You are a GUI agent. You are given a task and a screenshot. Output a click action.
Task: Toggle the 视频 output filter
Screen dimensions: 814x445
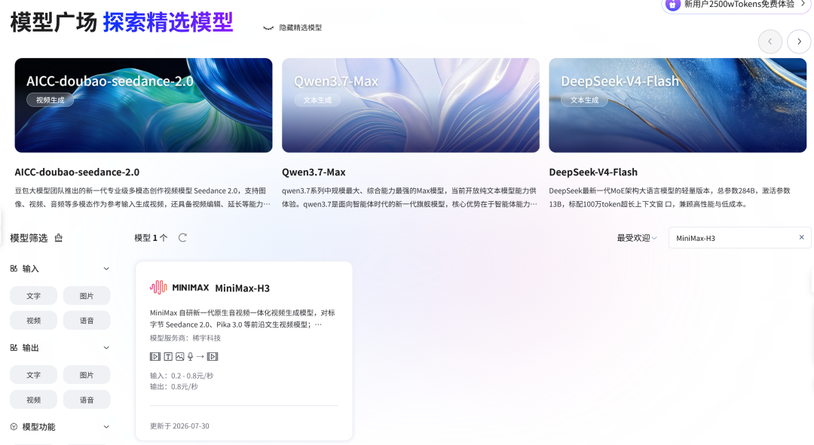[34, 400]
